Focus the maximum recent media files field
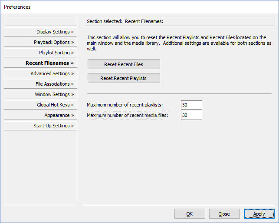 tap(191, 115)
